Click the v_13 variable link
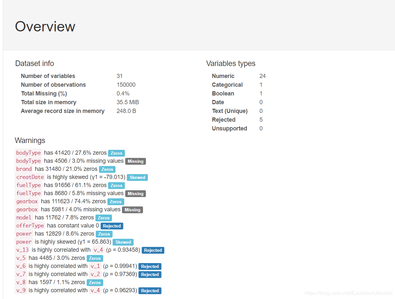 pyautogui.click(x=22, y=250)
